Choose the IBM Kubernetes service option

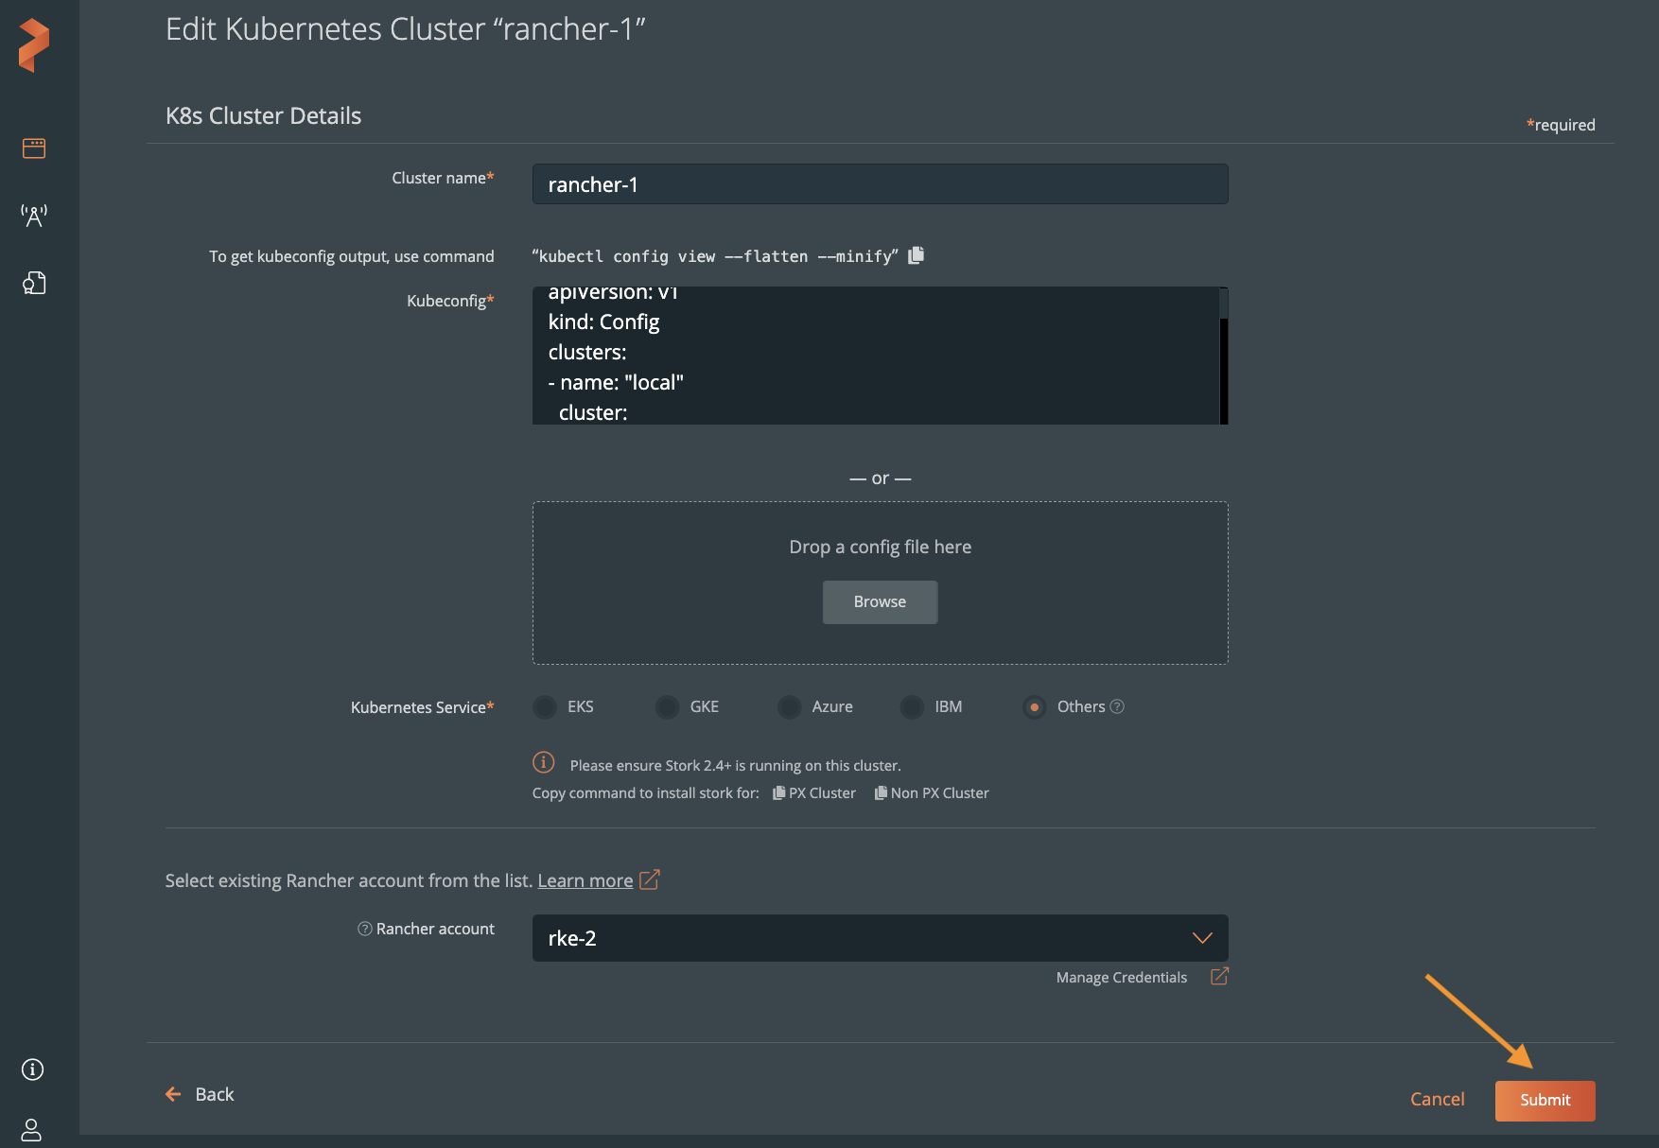pos(912,707)
